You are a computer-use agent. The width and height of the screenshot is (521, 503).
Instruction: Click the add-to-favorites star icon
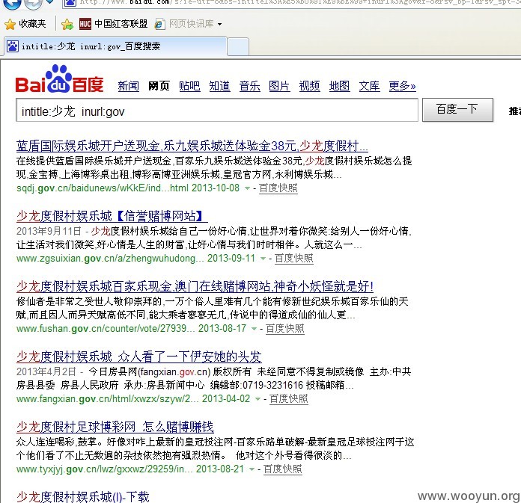coord(67,24)
